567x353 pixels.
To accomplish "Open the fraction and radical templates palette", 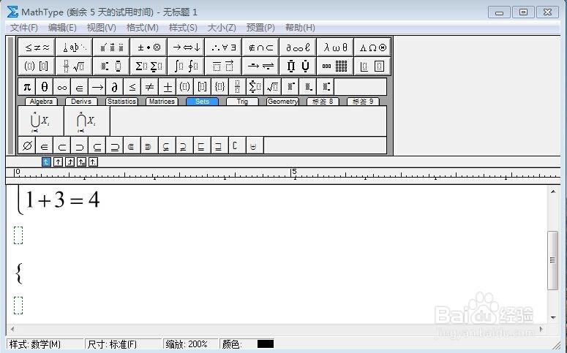I will tap(74, 66).
